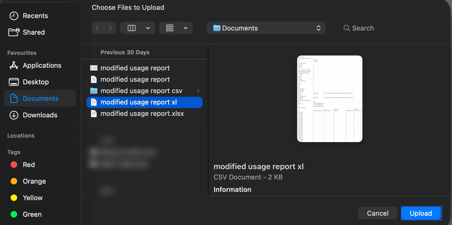Click the Desktop icon in sidebar

[x=14, y=82]
